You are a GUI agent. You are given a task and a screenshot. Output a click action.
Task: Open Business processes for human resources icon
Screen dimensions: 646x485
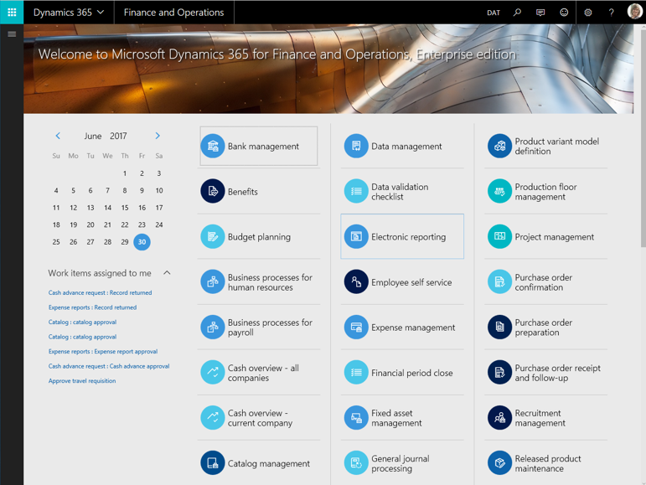(213, 281)
